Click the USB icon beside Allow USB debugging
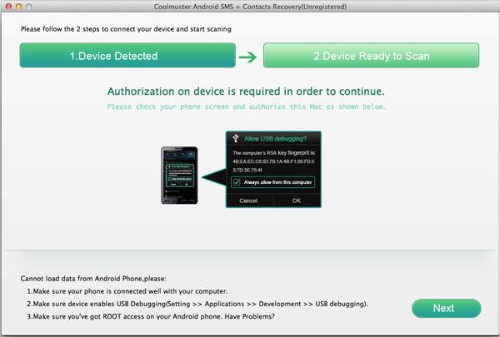 point(236,138)
